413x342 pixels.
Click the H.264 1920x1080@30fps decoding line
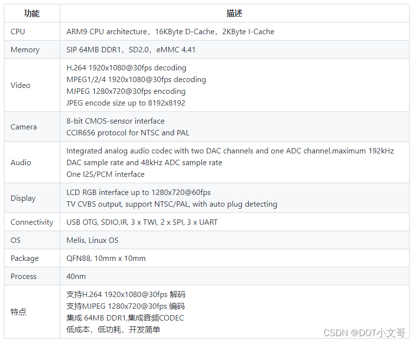coord(126,68)
